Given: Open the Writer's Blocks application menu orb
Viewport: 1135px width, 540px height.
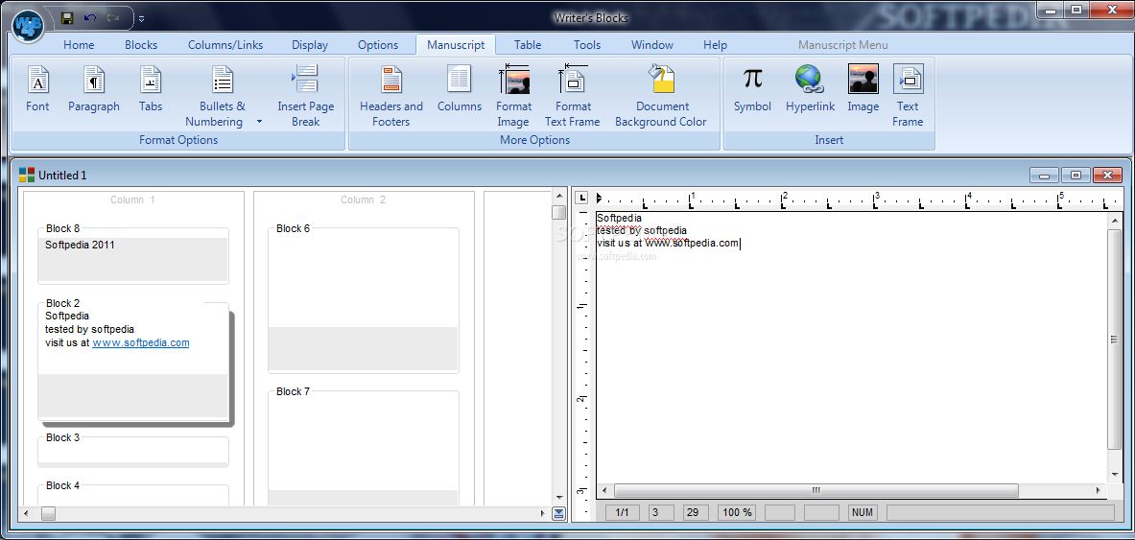Looking at the screenshot, I should [x=28, y=25].
